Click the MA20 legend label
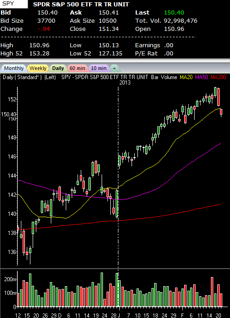The image size is (230, 318). pyautogui.click(x=186, y=77)
